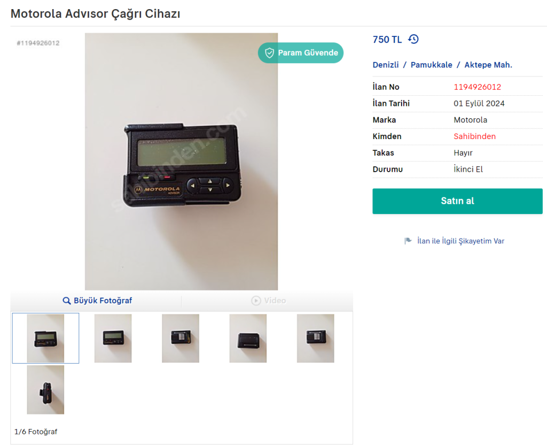Viewport: 547px width, 445px height.
Task: Click the Video play icon
Action: [x=256, y=301]
